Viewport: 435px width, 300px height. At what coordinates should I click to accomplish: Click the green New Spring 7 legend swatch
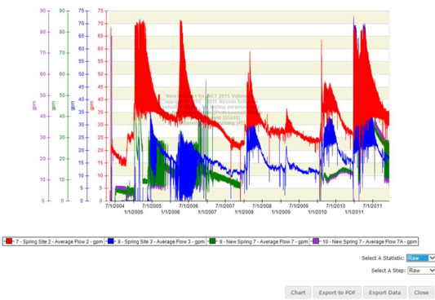[x=212, y=241]
